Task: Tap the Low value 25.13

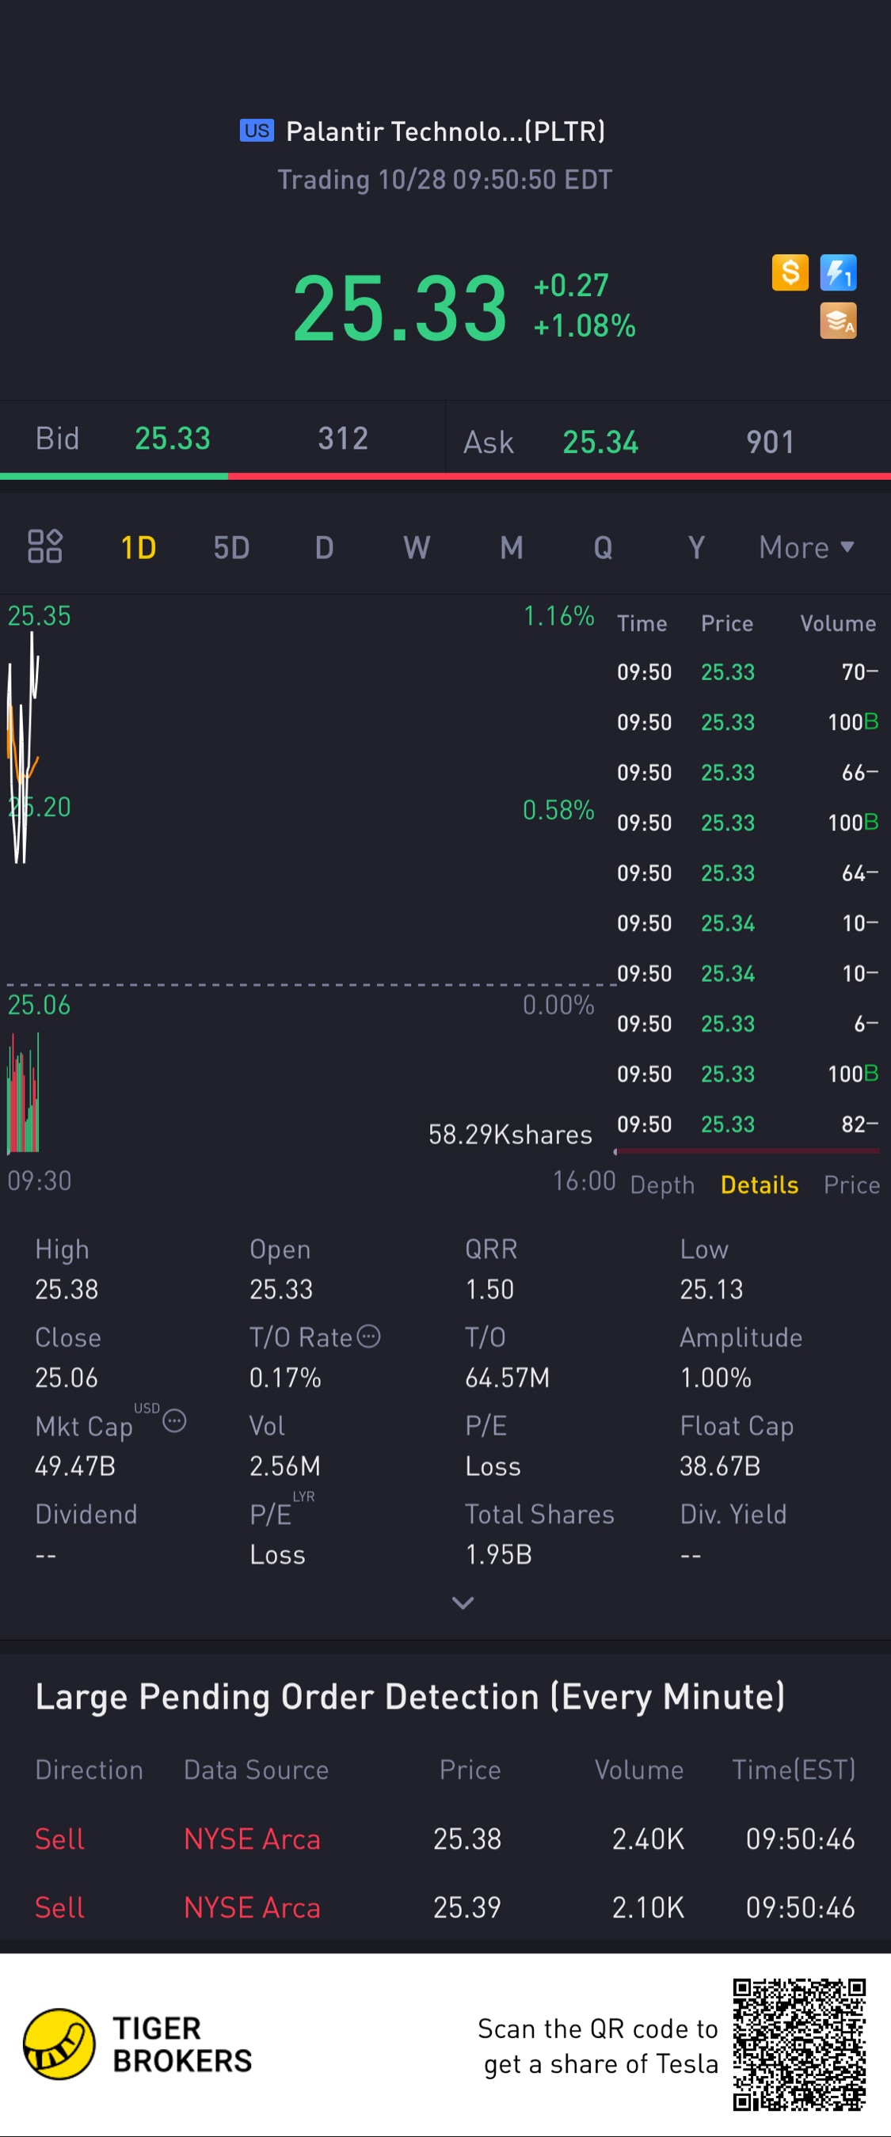Action: pyautogui.click(x=711, y=1289)
